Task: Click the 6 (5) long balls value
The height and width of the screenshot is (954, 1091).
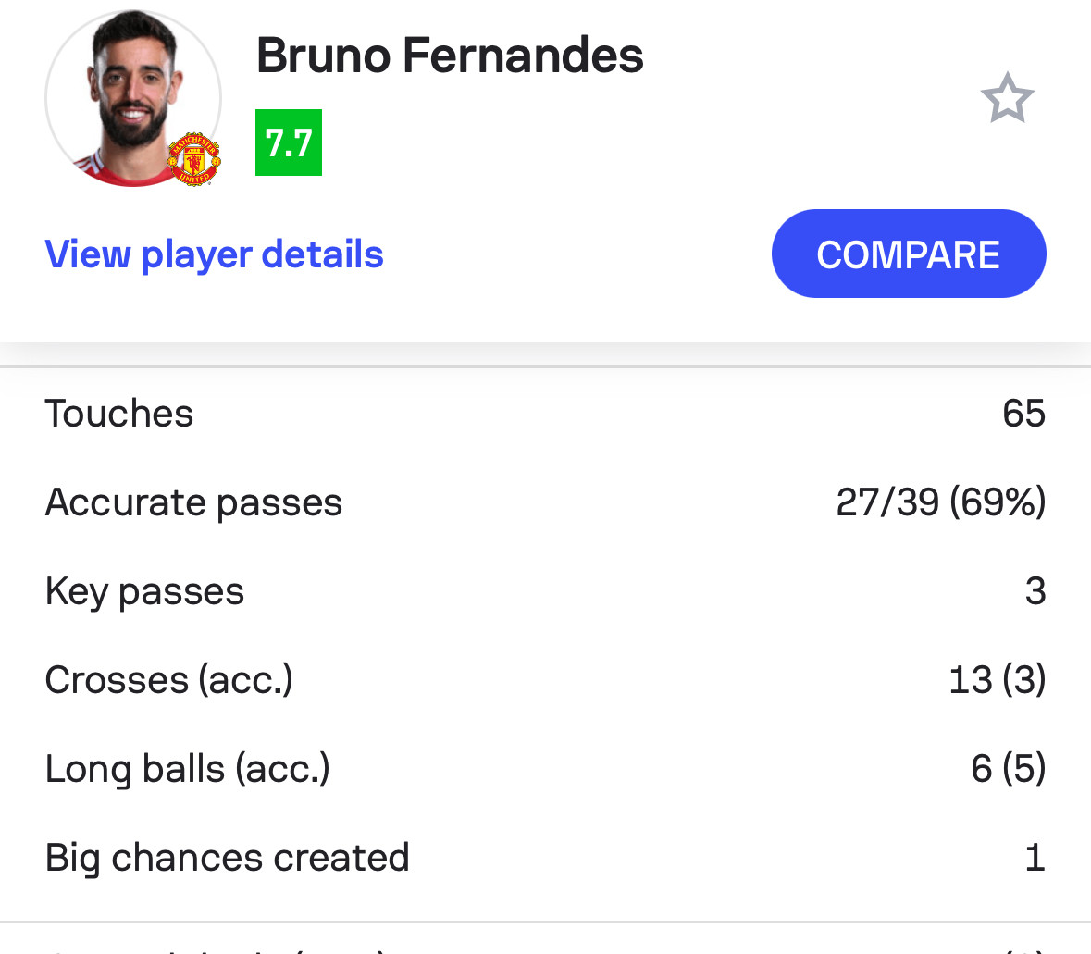Action: coord(1009,769)
